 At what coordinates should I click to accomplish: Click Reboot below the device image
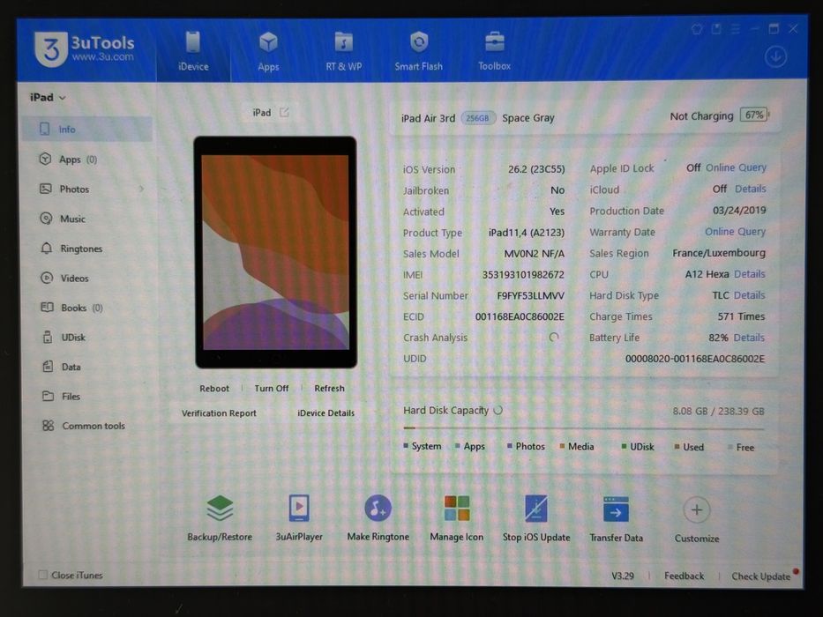point(214,389)
